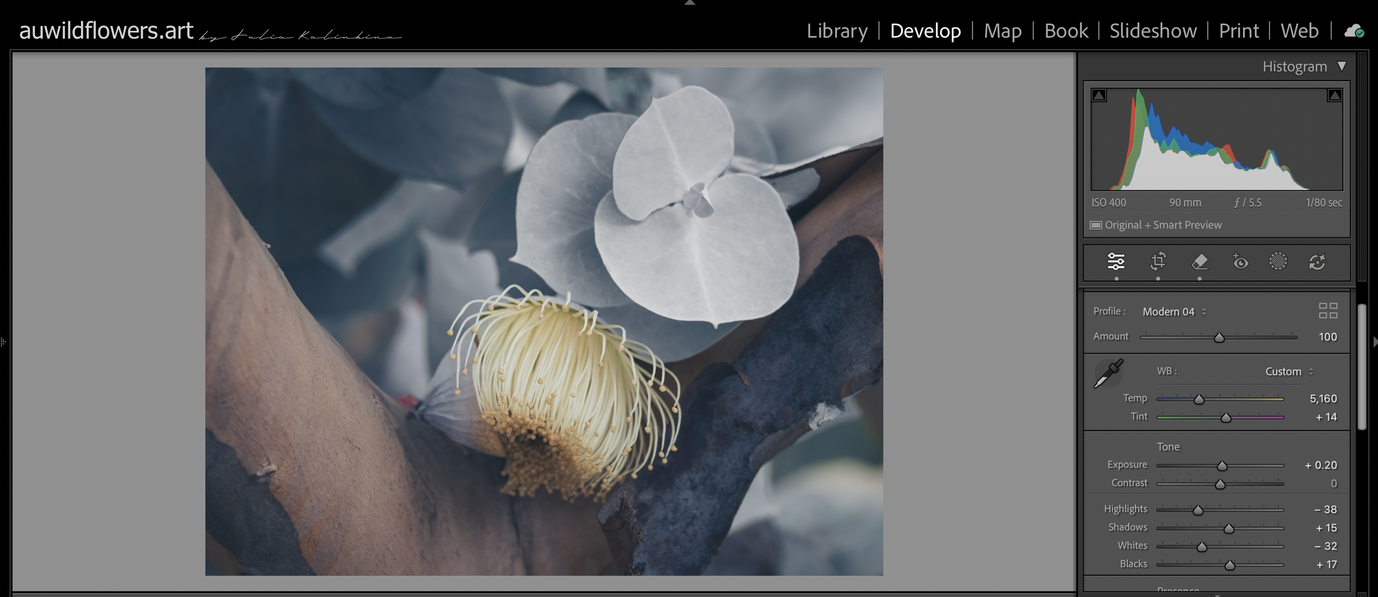Activate the Red Eye correction tool
Screen dimensions: 1378x597
[1240, 261]
